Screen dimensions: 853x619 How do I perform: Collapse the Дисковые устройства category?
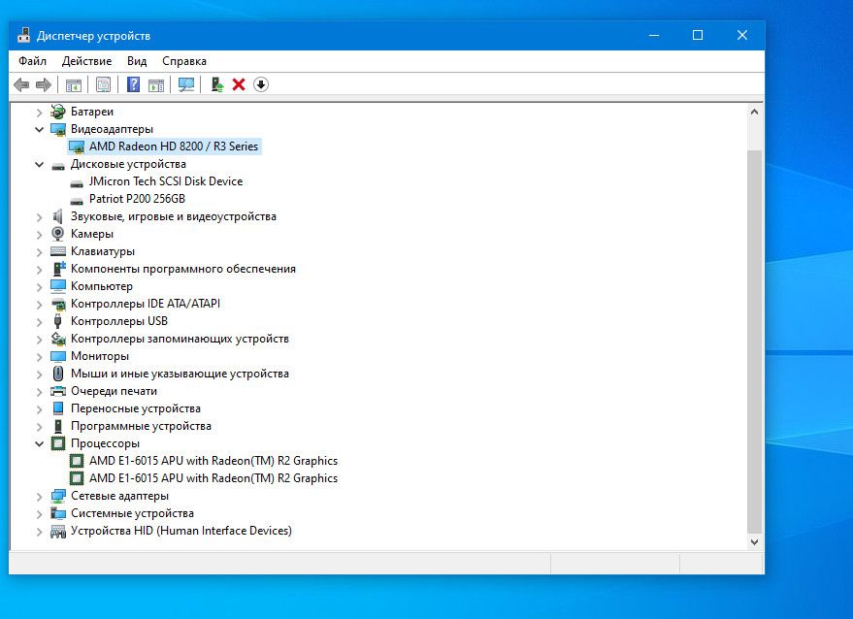tap(39, 164)
